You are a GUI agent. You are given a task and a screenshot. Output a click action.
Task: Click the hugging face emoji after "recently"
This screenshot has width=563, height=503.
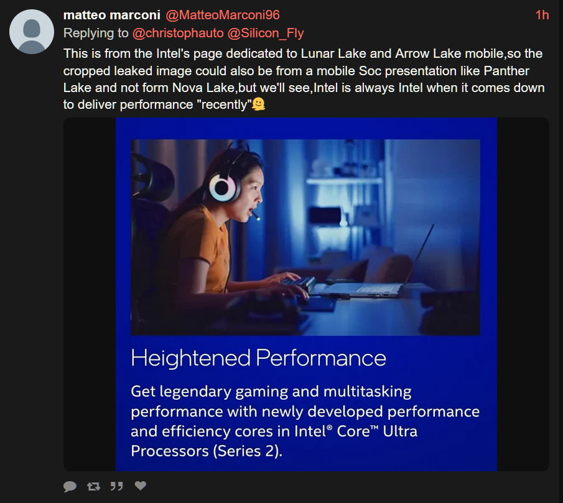click(259, 104)
